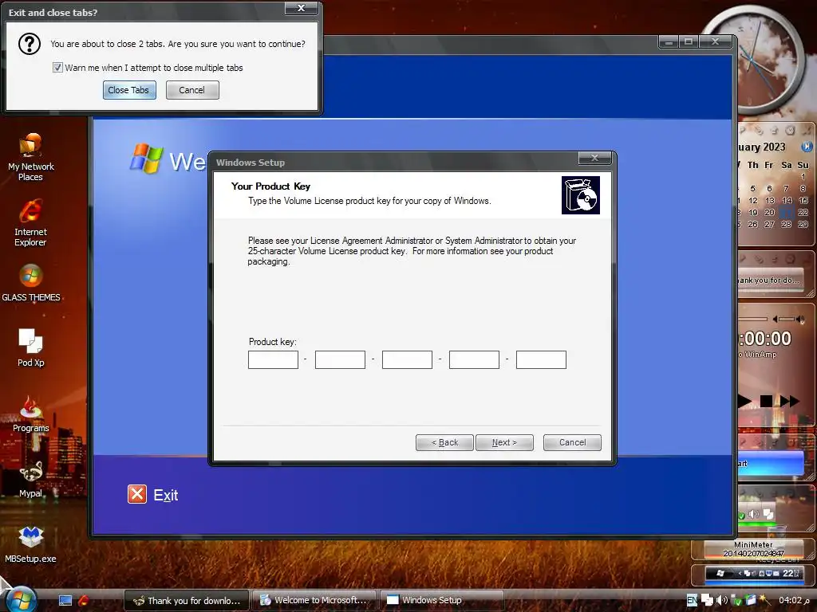This screenshot has height=612, width=817.
Task: Switch to Windows Setup taskbar item
Action: tap(442, 600)
